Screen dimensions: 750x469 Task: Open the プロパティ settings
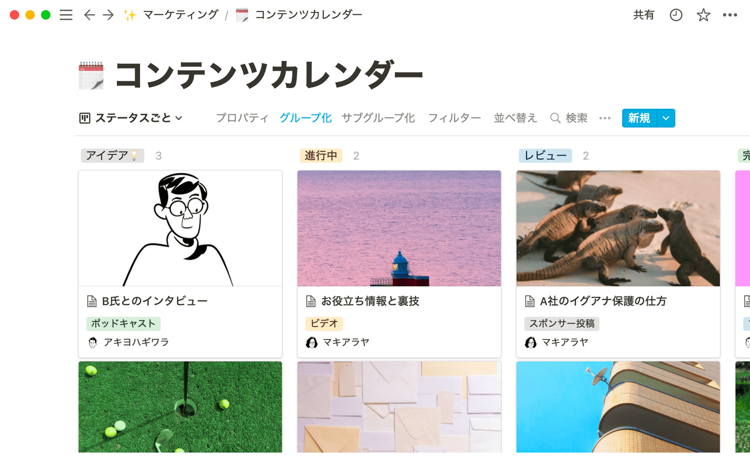pyautogui.click(x=242, y=118)
